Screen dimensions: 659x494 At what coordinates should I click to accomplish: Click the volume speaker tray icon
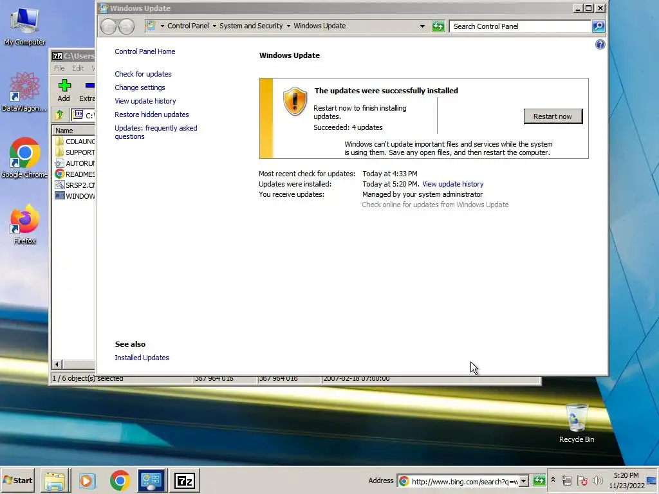[x=597, y=480]
